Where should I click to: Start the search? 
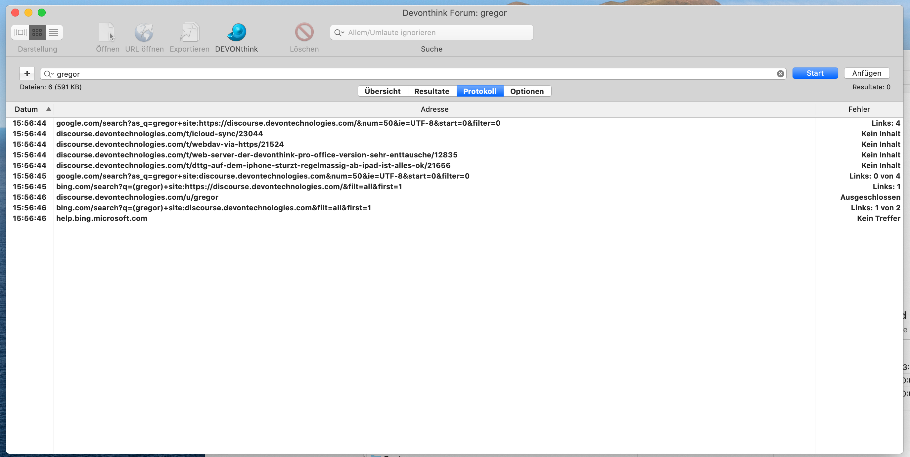click(815, 73)
